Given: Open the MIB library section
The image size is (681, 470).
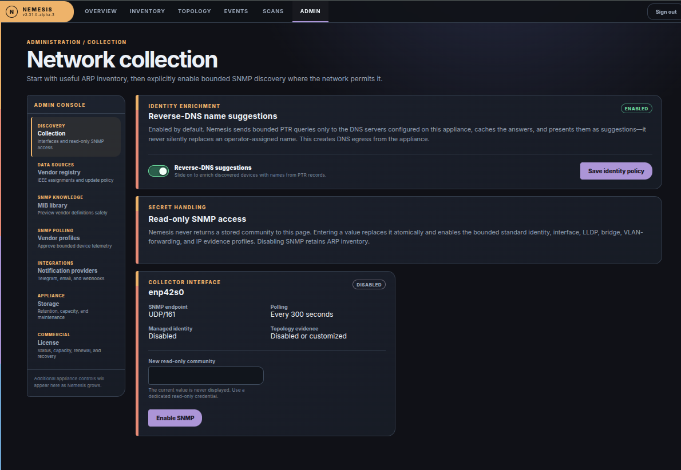Looking at the screenshot, I should click(x=76, y=205).
